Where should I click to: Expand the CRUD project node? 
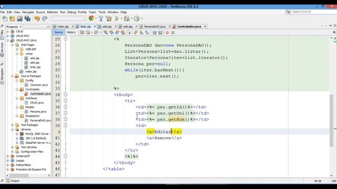click(8, 31)
